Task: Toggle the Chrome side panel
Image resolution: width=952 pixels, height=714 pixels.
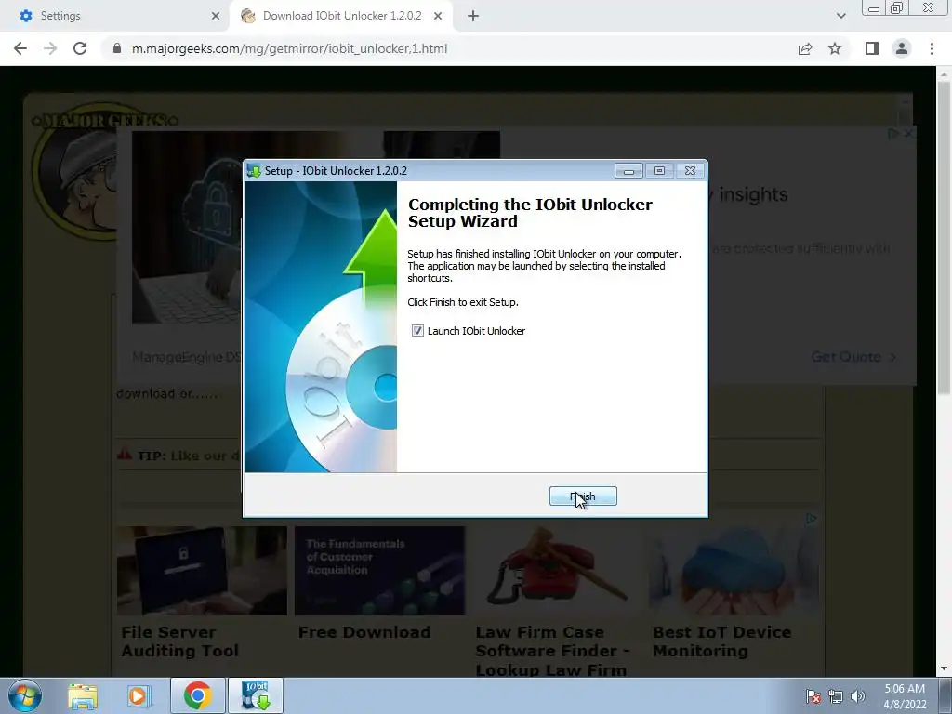Action: (872, 48)
